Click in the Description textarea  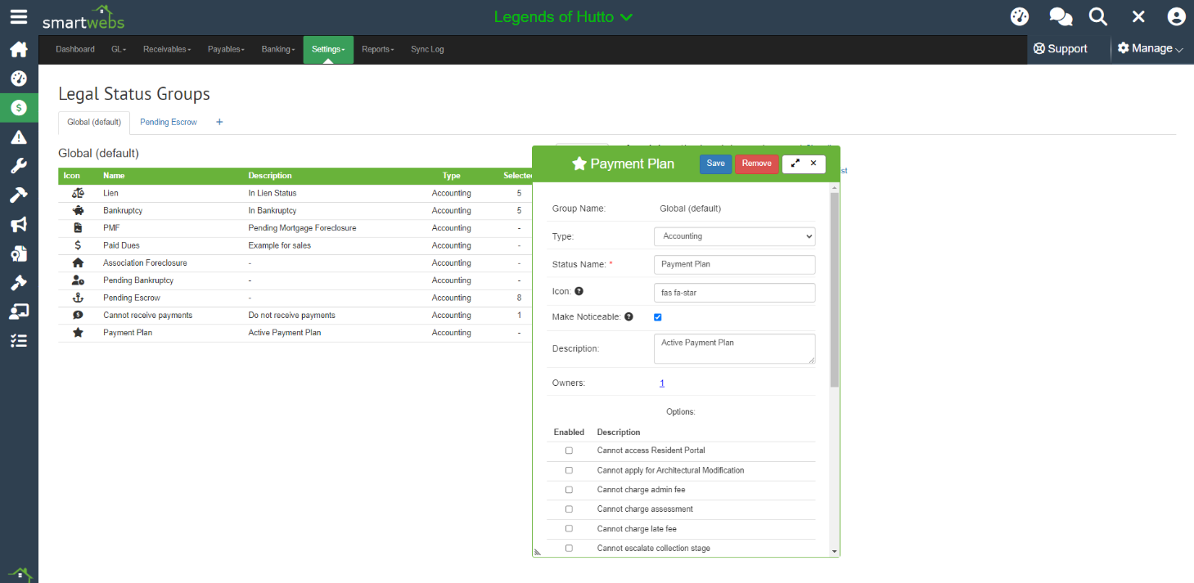pyautogui.click(x=735, y=348)
